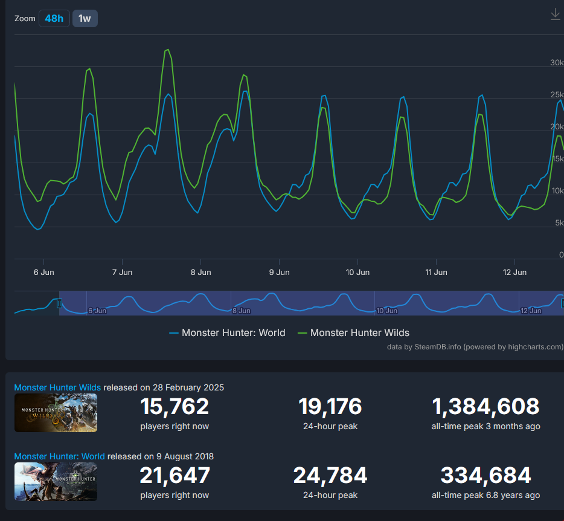
Task: Click "players right now" under 15,762
Action: 175,426
